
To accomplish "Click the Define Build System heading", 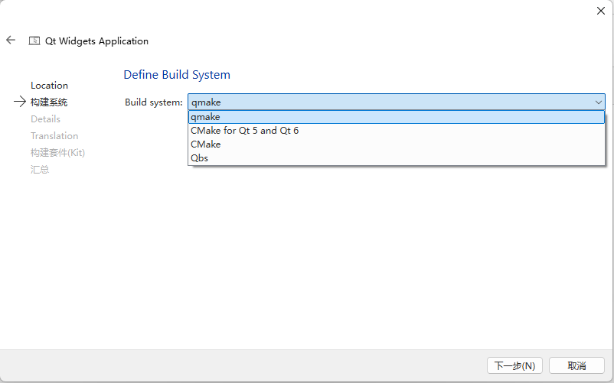I will tap(177, 75).
